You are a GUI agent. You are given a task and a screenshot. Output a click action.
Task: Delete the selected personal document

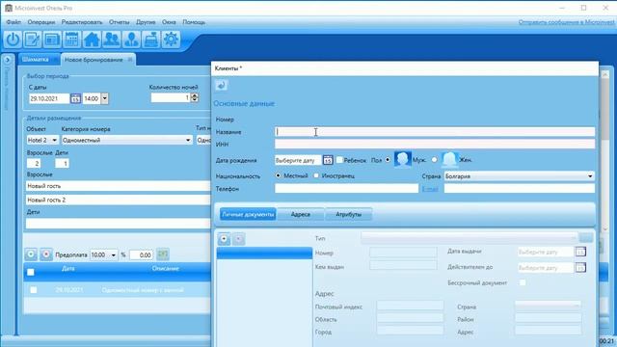(x=238, y=239)
